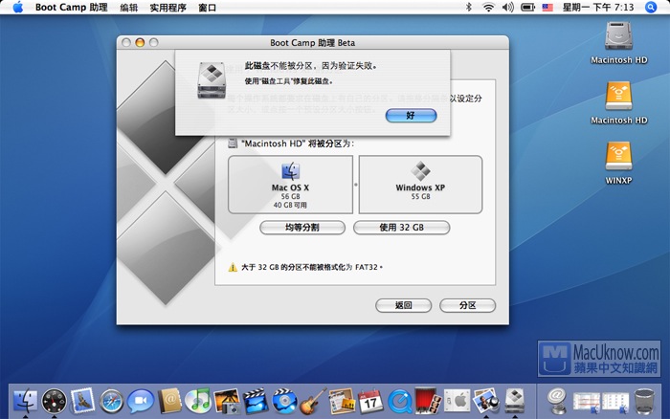Open iChat from the Dock
Image resolution: width=670 pixels, height=419 pixels.
point(140,401)
